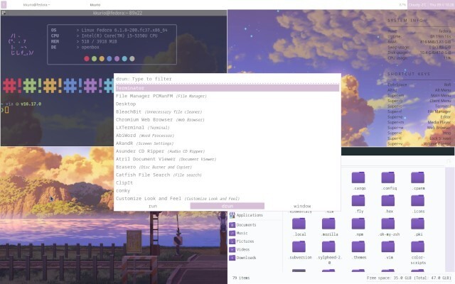Viewport: 455px width, 284px height.
Task: Click the 79 items status bar text
Action: pos(241,278)
